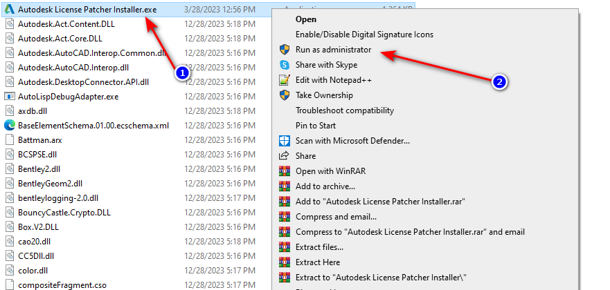The image size is (610, 290).
Task: Select Add to archive...
Action: coord(325,186)
